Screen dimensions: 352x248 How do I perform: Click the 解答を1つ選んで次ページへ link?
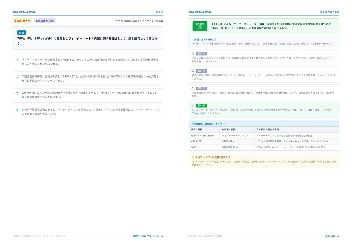pos(148,236)
